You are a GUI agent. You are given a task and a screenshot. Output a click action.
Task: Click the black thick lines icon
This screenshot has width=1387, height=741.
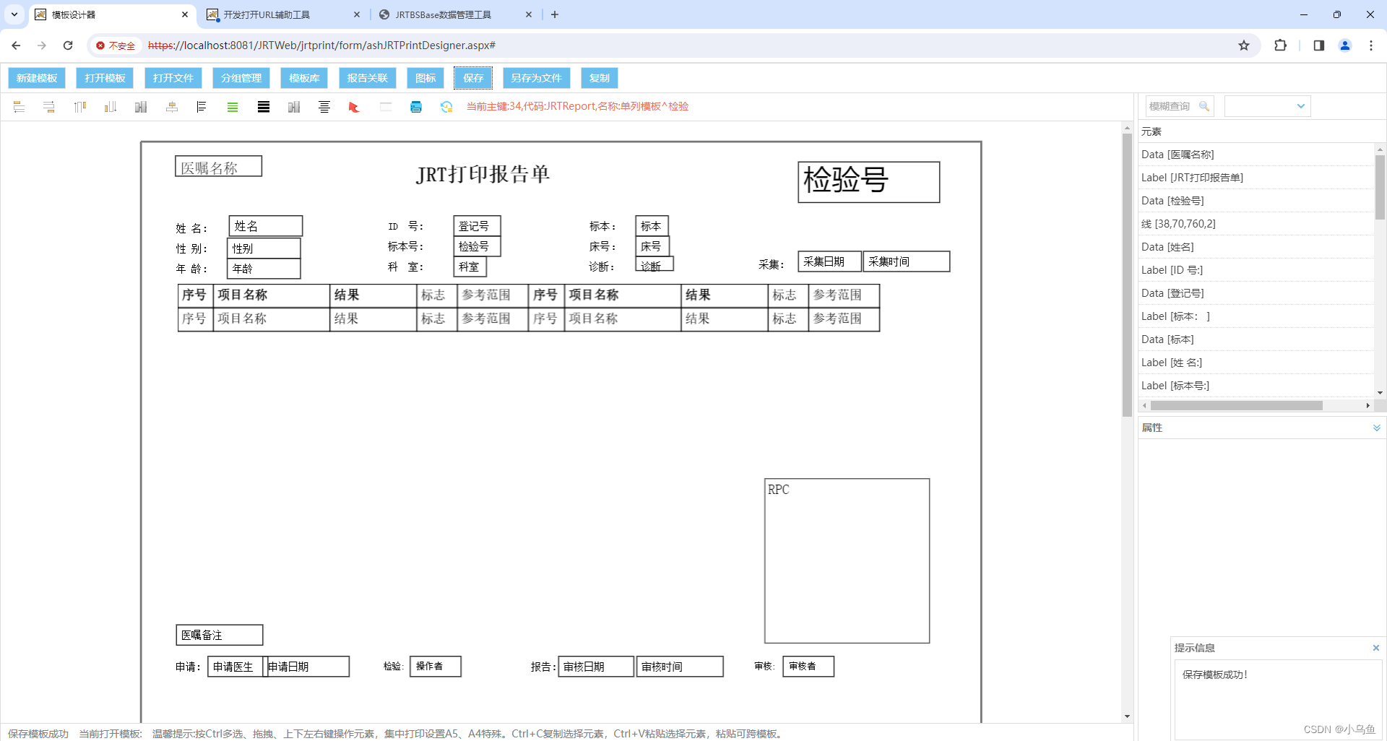pos(264,107)
